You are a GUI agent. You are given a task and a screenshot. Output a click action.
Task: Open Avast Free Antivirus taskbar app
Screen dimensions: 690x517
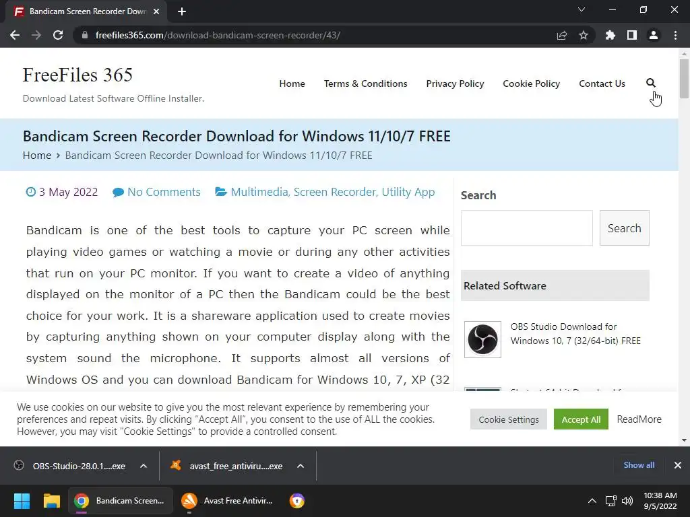228,501
